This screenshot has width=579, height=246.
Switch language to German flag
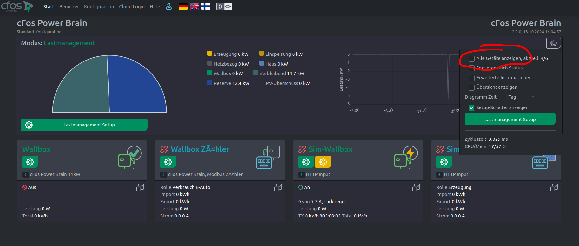click(x=183, y=6)
